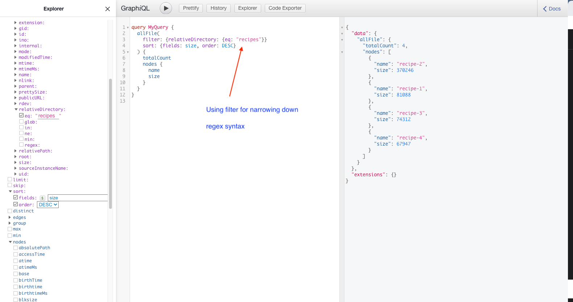Uncheck the sort order checkbox
573x302 pixels.
(x=16, y=204)
